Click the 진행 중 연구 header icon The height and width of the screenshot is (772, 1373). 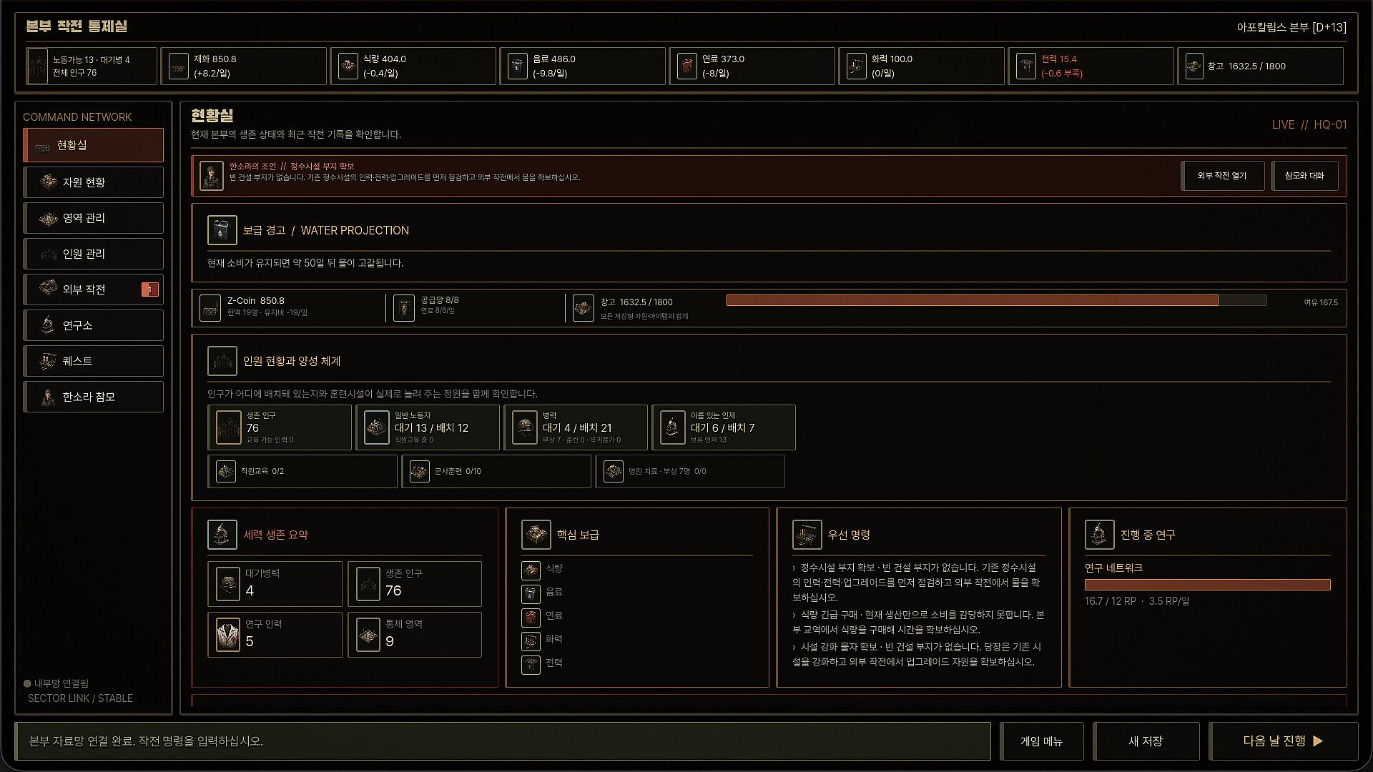point(1099,535)
